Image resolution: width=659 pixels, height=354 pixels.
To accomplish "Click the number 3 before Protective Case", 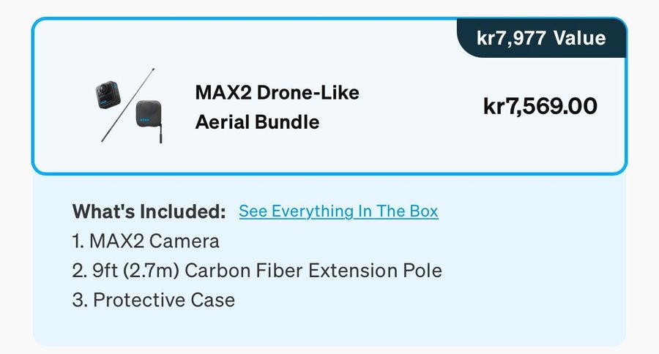I will pyautogui.click(x=78, y=300).
